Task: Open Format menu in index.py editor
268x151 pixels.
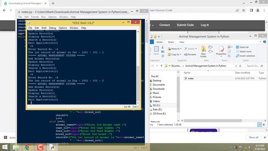Action: pos(35,17)
